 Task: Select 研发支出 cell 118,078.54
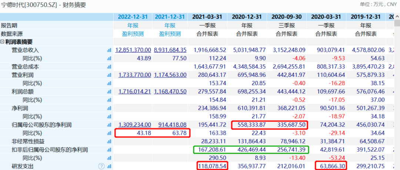point(211,166)
